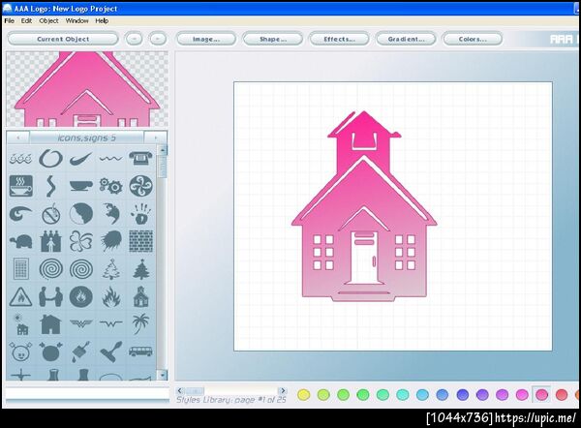This screenshot has width=581, height=428.
Task: Apply the yellow style swatch
Action: [303, 395]
